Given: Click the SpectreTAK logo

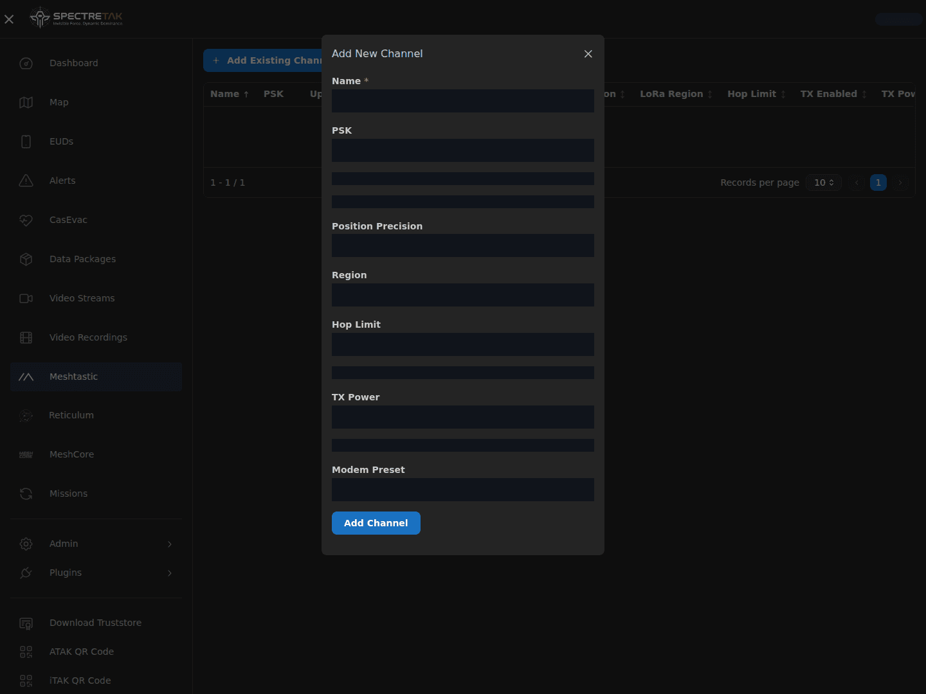Looking at the screenshot, I should 76,17.
